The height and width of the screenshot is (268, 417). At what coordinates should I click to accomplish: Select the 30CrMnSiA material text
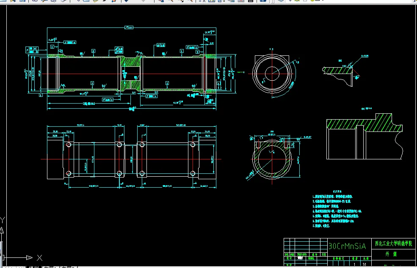[x=347, y=246]
